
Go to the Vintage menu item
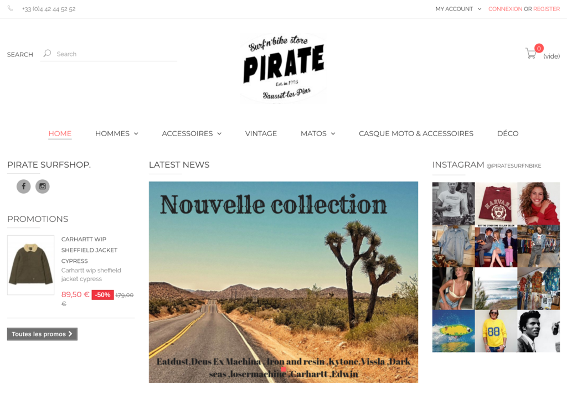261,134
